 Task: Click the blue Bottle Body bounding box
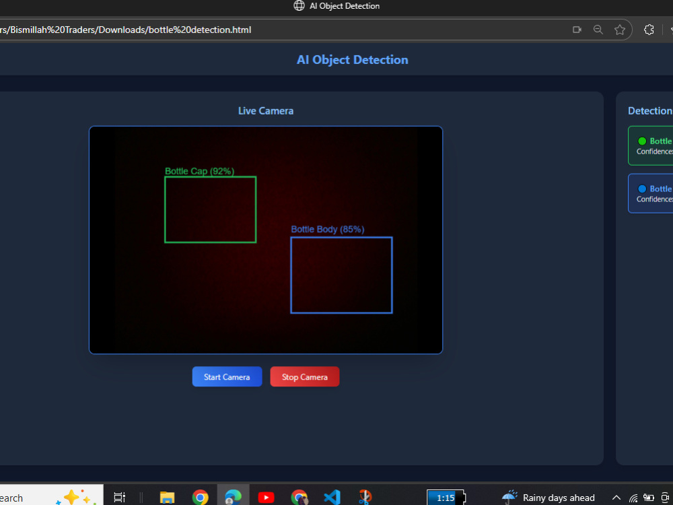click(x=341, y=275)
